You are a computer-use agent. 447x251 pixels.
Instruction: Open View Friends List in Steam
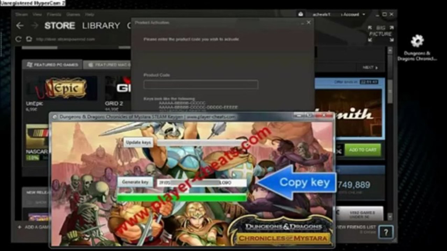point(356,227)
